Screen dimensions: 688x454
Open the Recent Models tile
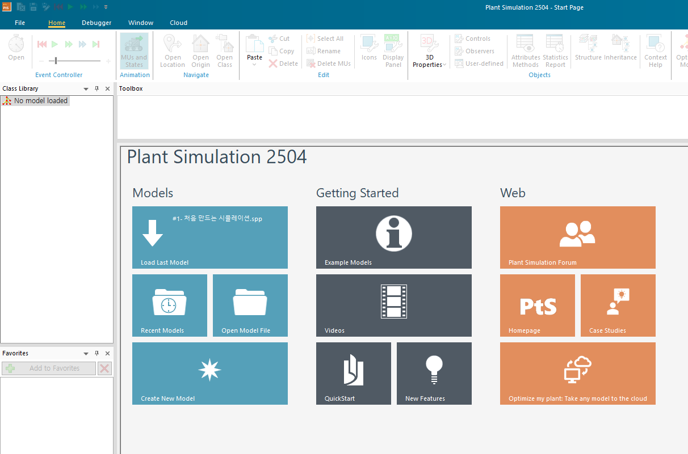click(170, 306)
